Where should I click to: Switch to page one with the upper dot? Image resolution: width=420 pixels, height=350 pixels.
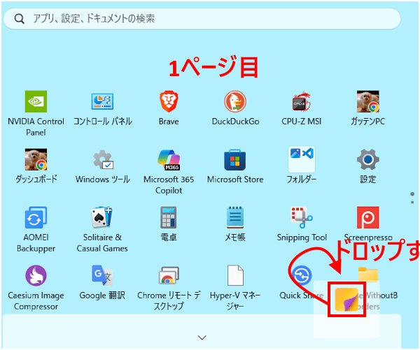pos(412,194)
